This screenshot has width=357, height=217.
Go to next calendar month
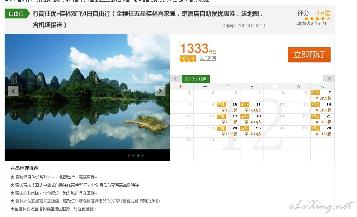[x=329, y=79]
